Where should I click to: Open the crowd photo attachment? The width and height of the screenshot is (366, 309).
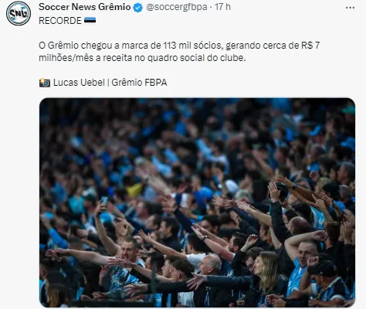197,202
